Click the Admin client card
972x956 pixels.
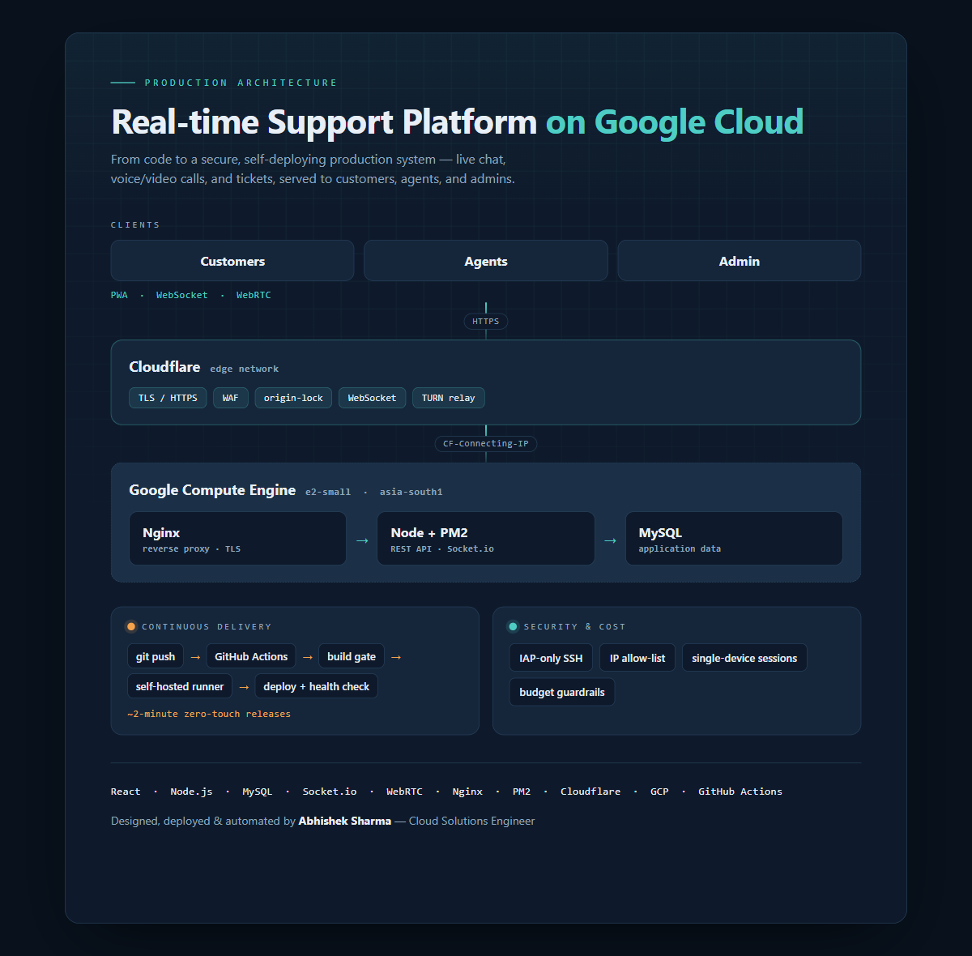pyautogui.click(x=740, y=261)
